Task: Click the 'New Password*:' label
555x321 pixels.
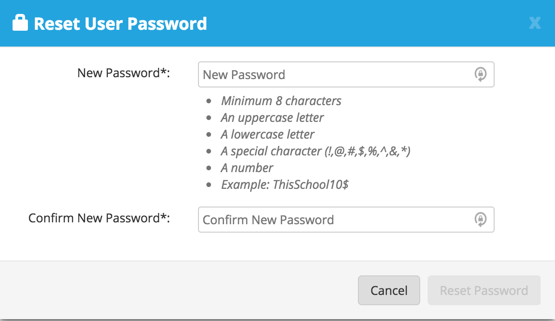Action: tap(124, 73)
